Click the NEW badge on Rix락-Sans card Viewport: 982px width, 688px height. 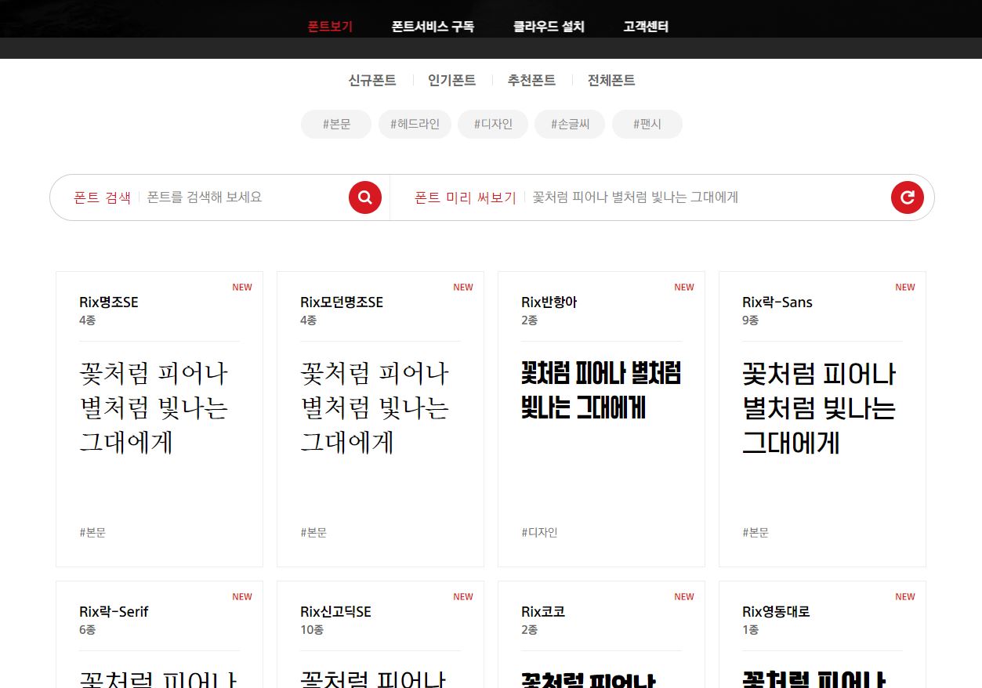tap(905, 288)
